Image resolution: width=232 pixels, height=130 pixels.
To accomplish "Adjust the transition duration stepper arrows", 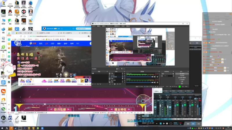I will [173, 76].
